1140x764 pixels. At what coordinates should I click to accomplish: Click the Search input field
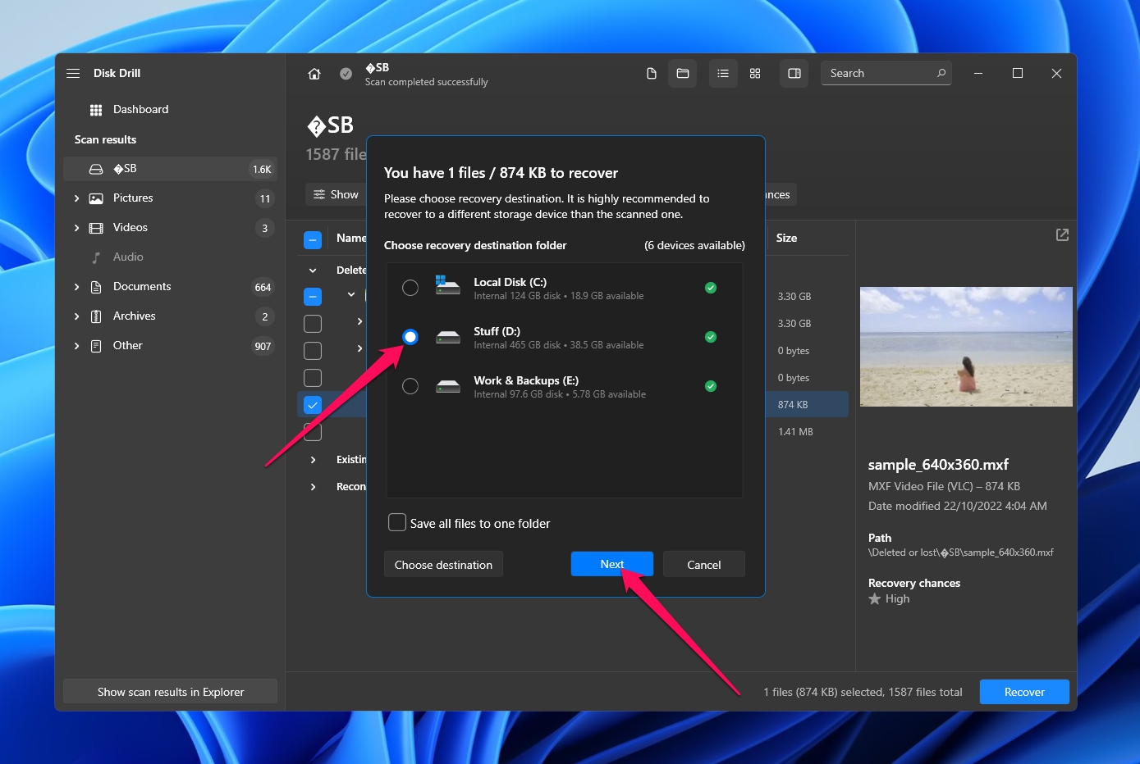coord(878,74)
